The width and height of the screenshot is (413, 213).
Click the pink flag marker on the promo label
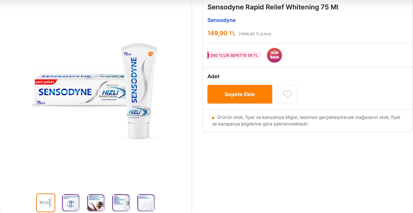208,55
